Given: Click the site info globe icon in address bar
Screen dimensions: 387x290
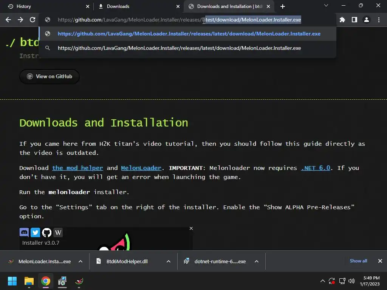Looking at the screenshot, I should (x=48, y=20).
